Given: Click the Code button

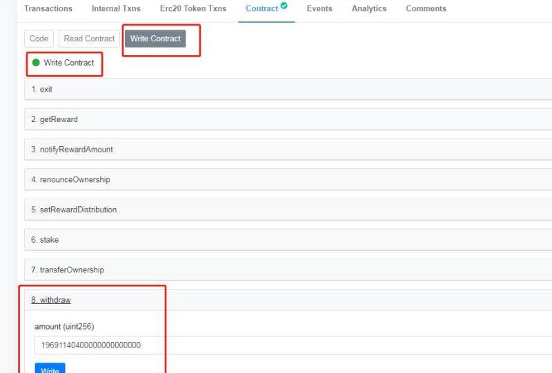Looking at the screenshot, I should pyautogui.click(x=39, y=39).
